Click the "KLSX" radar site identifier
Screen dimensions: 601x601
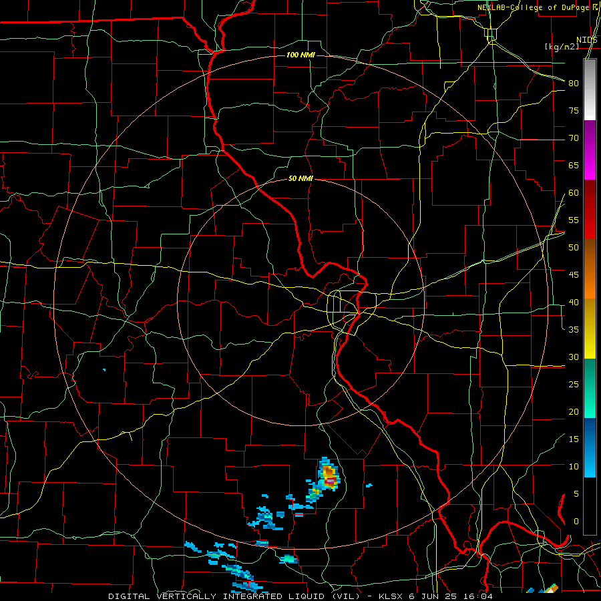[392, 596]
